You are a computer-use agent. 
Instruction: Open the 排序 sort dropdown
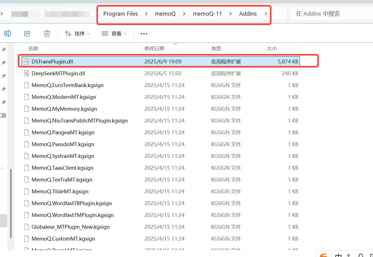pyautogui.click(x=77, y=33)
